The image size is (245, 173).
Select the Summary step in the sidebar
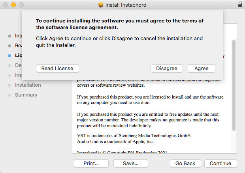26,95
